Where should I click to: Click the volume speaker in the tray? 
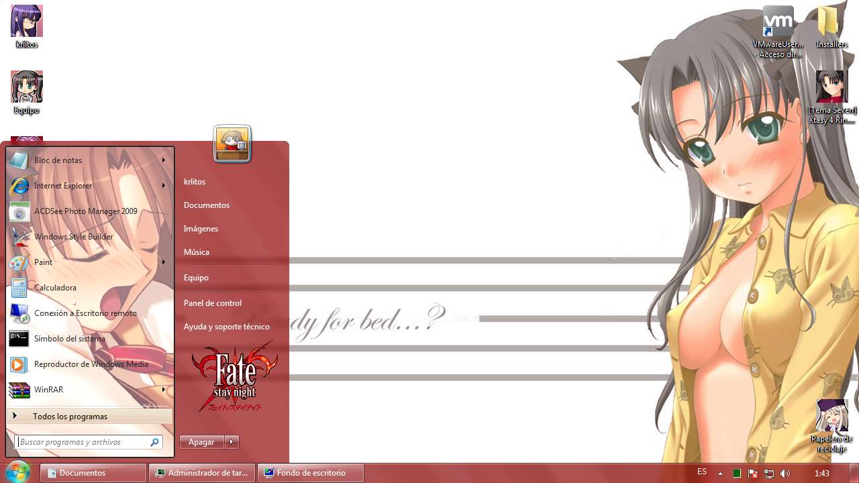tap(786, 472)
